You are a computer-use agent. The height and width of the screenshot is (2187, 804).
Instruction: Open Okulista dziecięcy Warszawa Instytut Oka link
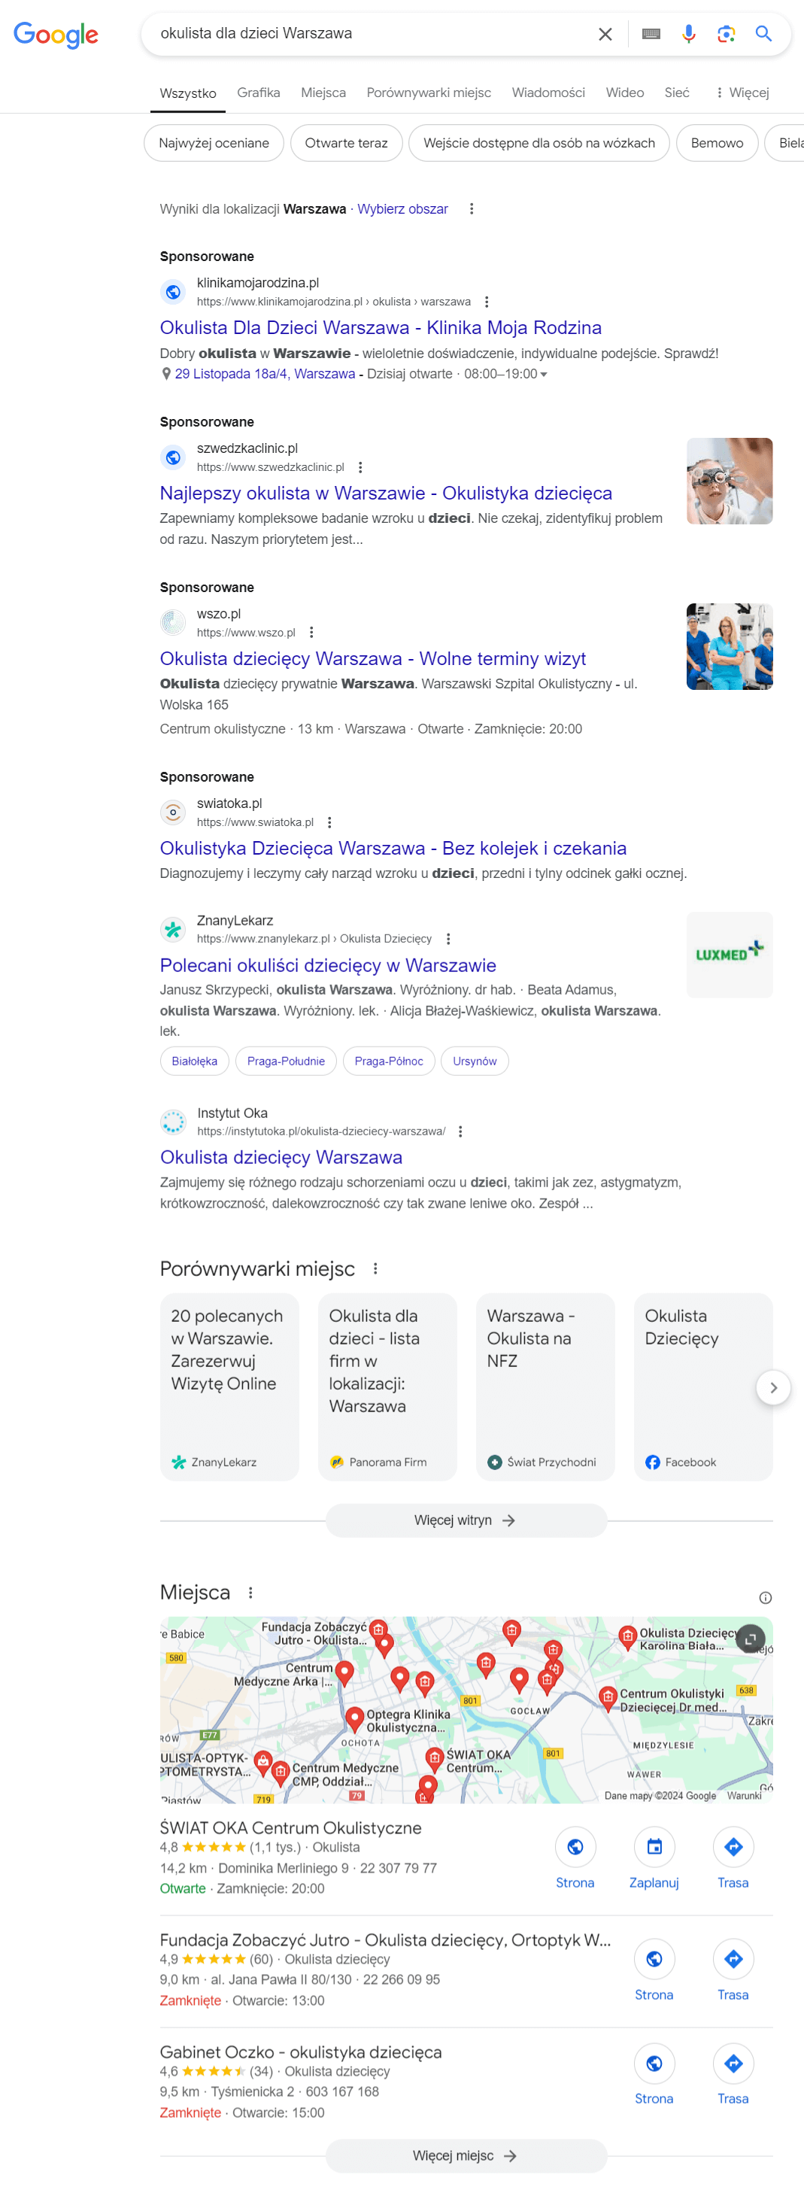click(281, 1157)
